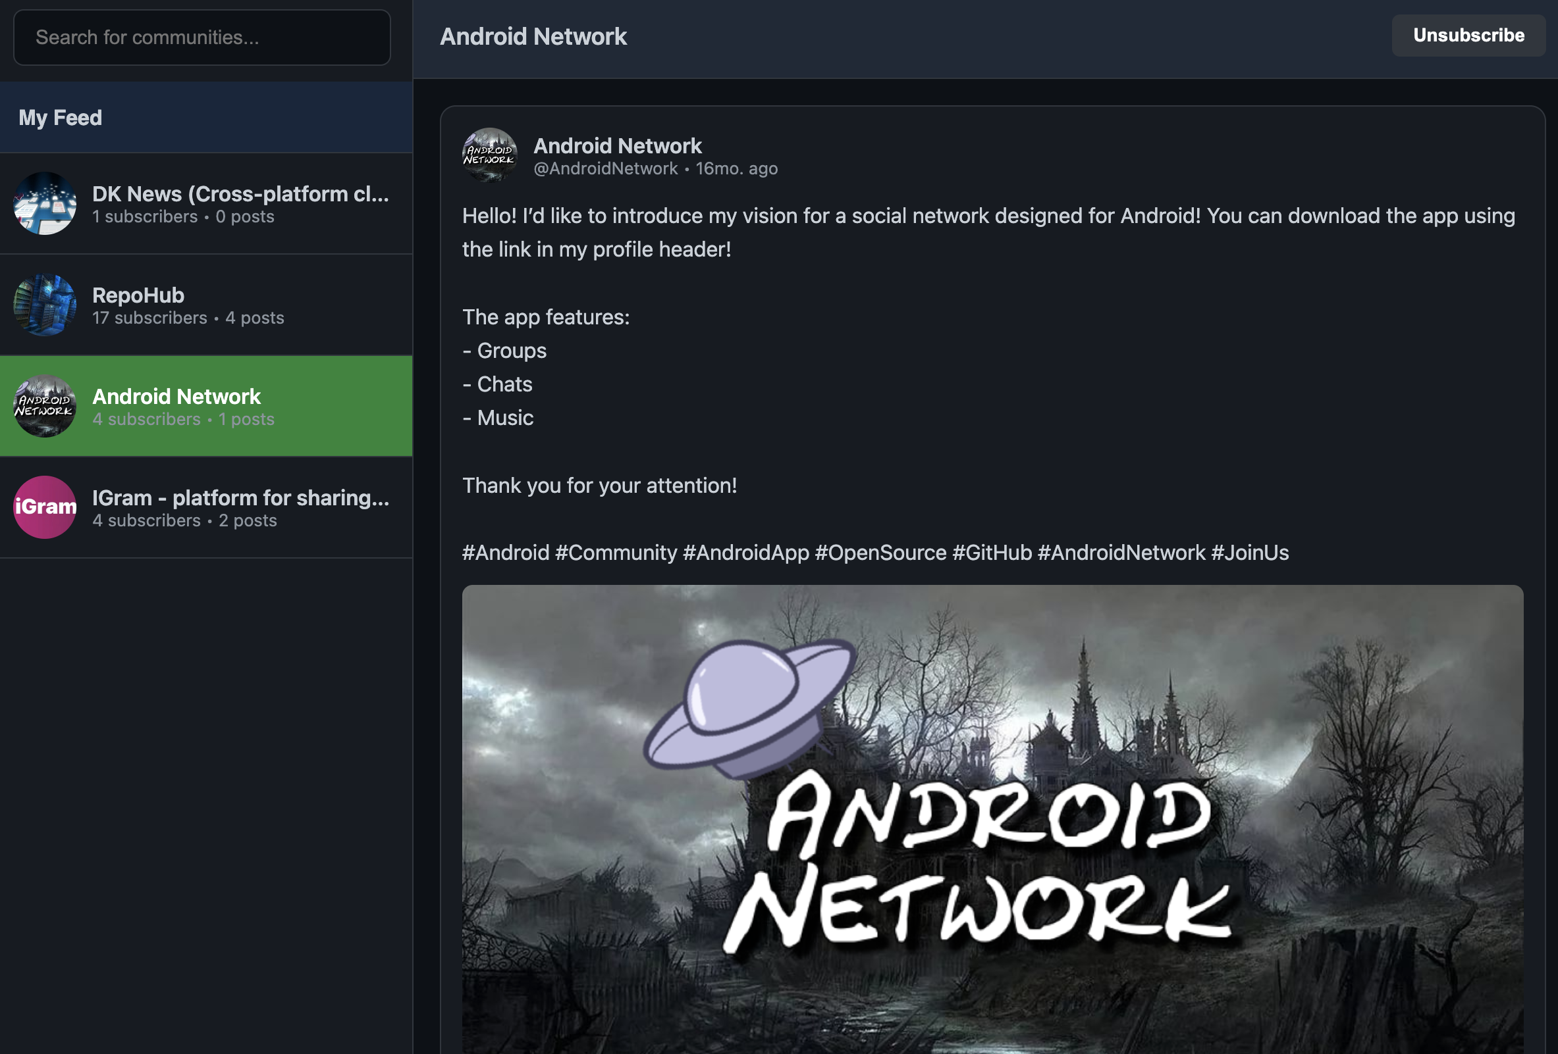Open the My Feed tab

tap(61, 118)
